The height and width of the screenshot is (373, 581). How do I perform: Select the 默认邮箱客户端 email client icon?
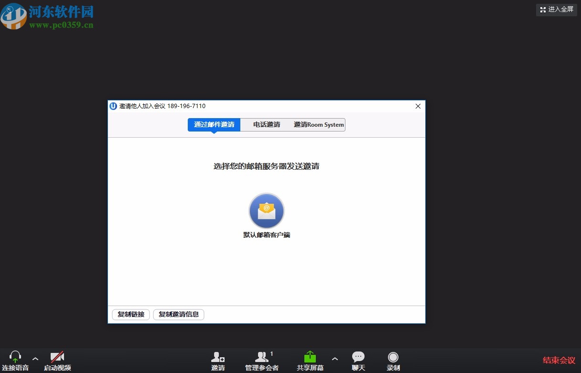[266, 210]
